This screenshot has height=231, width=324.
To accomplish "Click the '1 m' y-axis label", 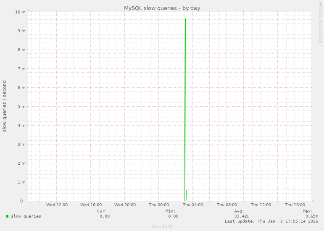I will pyautogui.click(x=21, y=182).
